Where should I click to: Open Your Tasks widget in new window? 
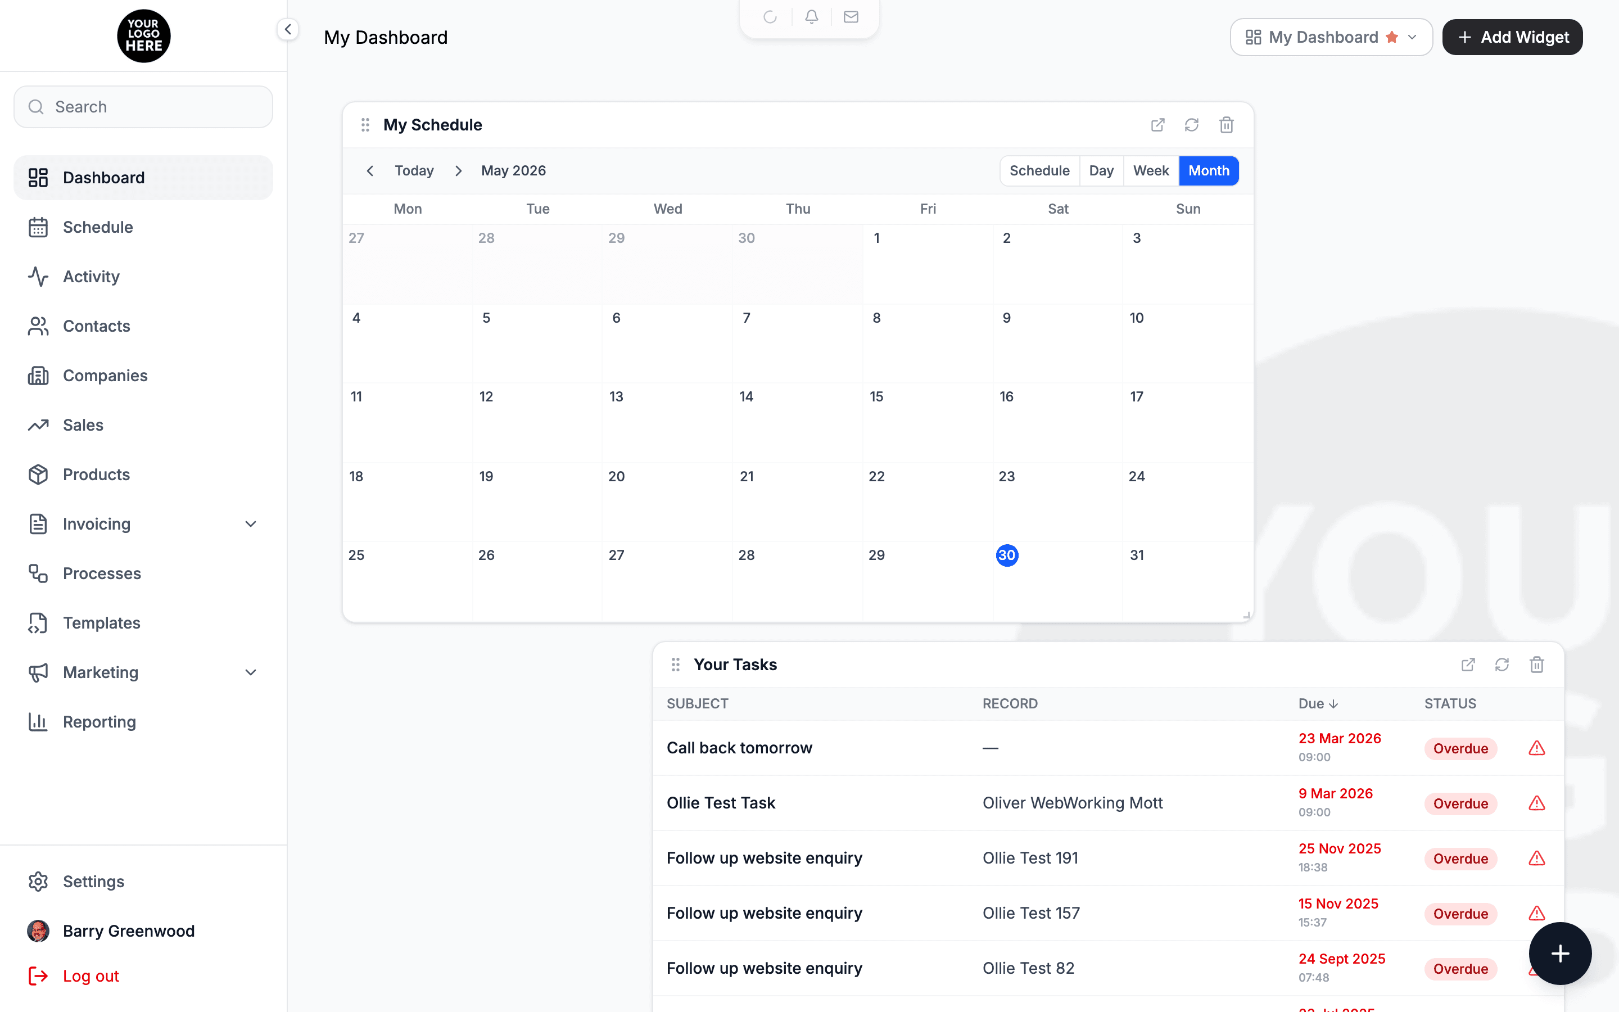point(1468,665)
